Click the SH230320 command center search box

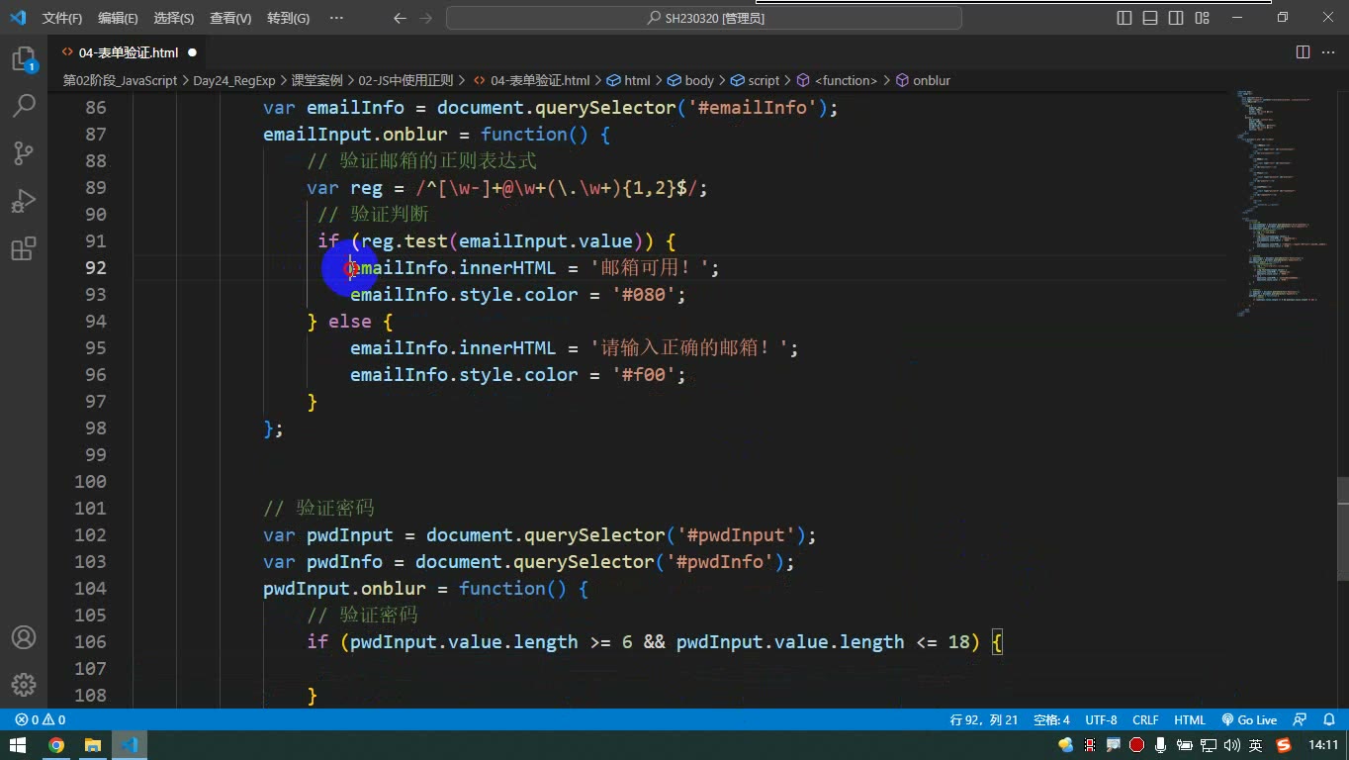(704, 18)
